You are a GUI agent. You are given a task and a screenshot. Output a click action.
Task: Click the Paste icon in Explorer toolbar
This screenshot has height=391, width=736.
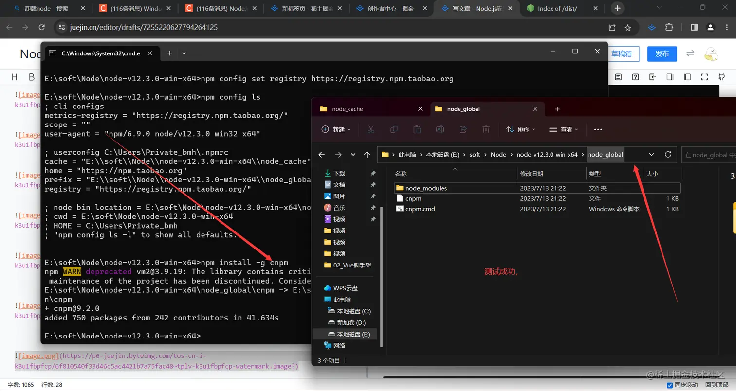tap(417, 129)
